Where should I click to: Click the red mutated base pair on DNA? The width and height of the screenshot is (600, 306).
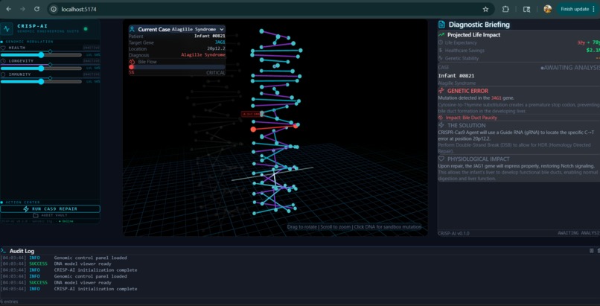point(274,127)
